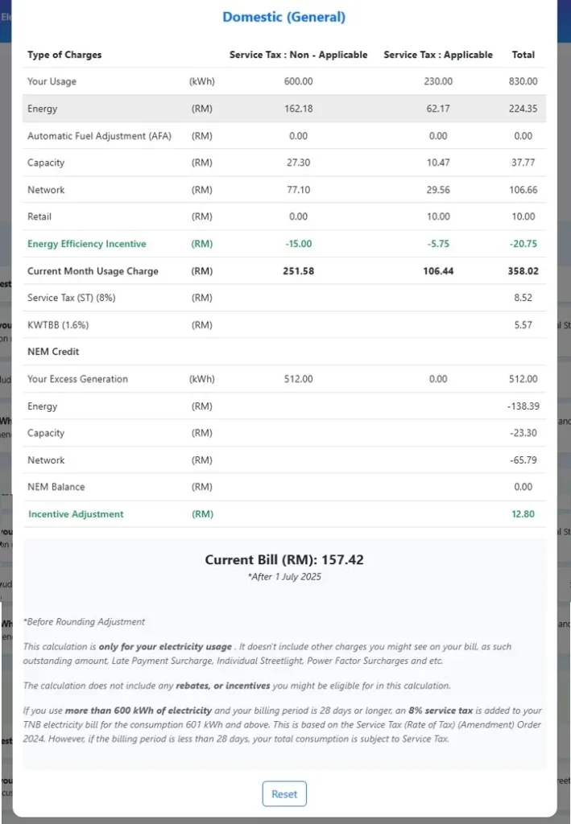Viewport: 571px width, 824px height.
Task: Click the Current Bill (RM): 157.42 text
Action: [x=284, y=559]
